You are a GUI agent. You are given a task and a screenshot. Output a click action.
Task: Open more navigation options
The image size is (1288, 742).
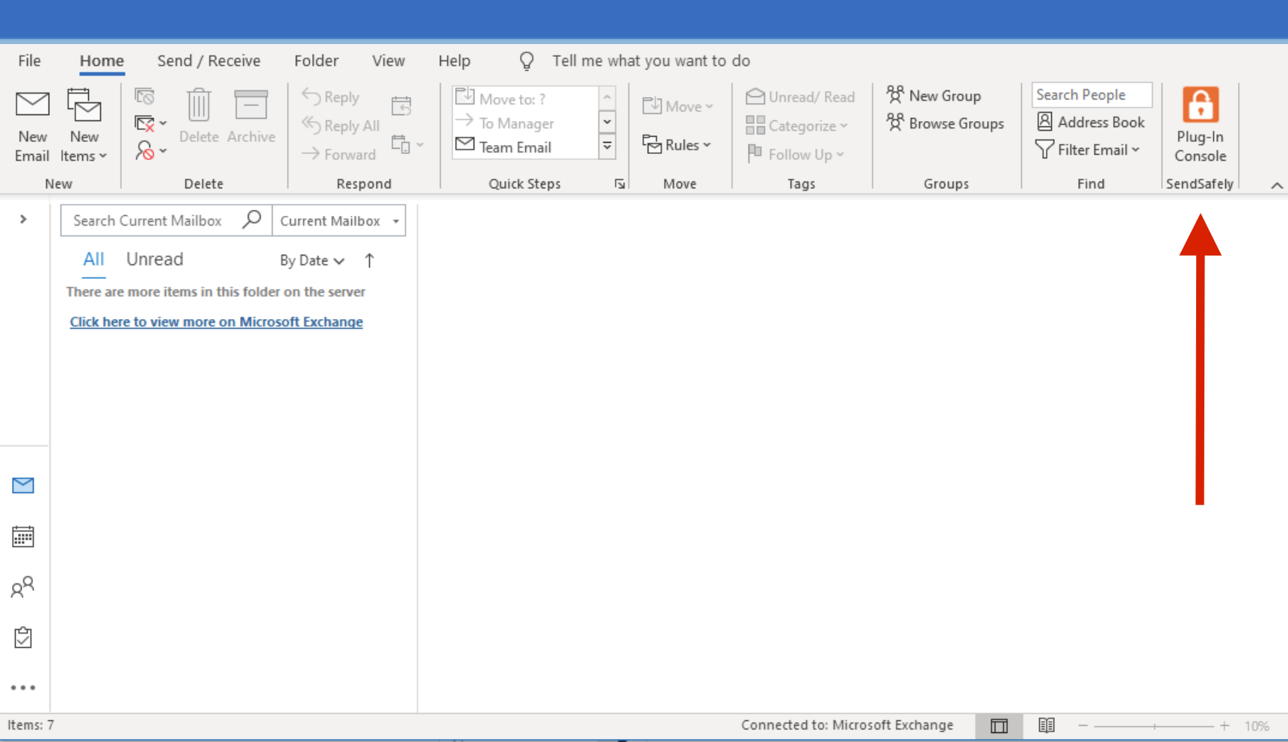(23, 687)
